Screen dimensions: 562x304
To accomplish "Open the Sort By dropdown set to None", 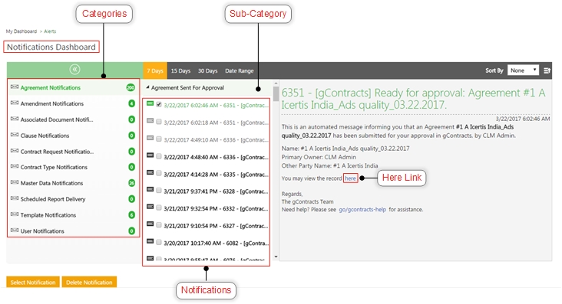I will pyautogui.click(x=524, y=70).
